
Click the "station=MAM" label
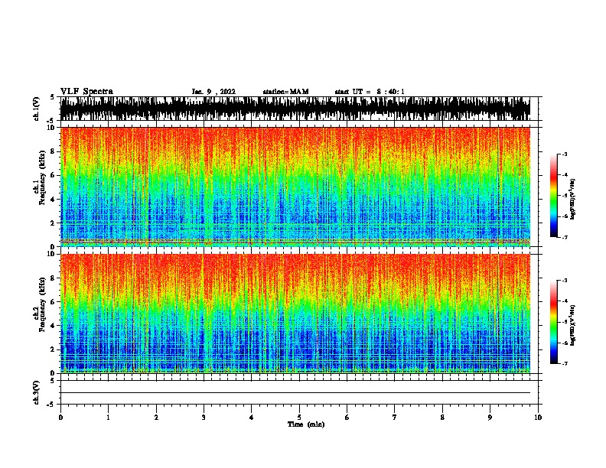coord(285,92)
